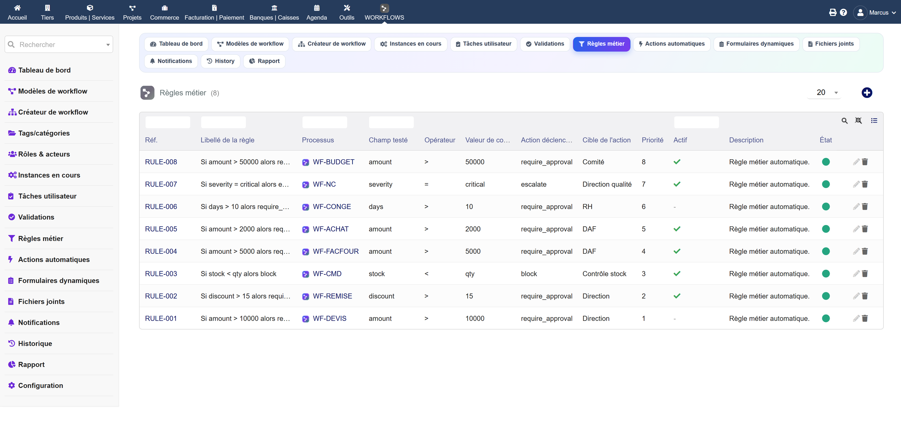This screenshot has height=429, width=901.
Task: Click the remove filters icon in table header
Action: click(x=858, y=121)
